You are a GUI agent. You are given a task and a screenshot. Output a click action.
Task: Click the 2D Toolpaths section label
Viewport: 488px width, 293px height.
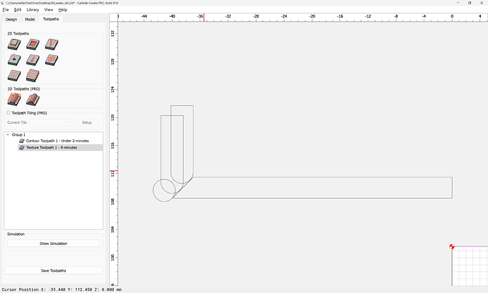[x=18, y=33]
